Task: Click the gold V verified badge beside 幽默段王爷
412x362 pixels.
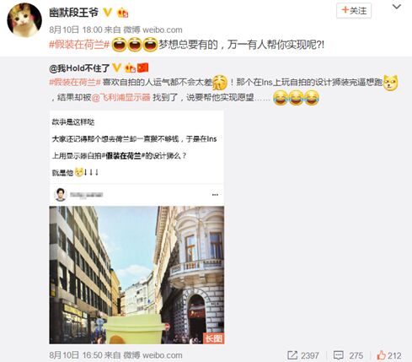Action: tap(108, 13)
